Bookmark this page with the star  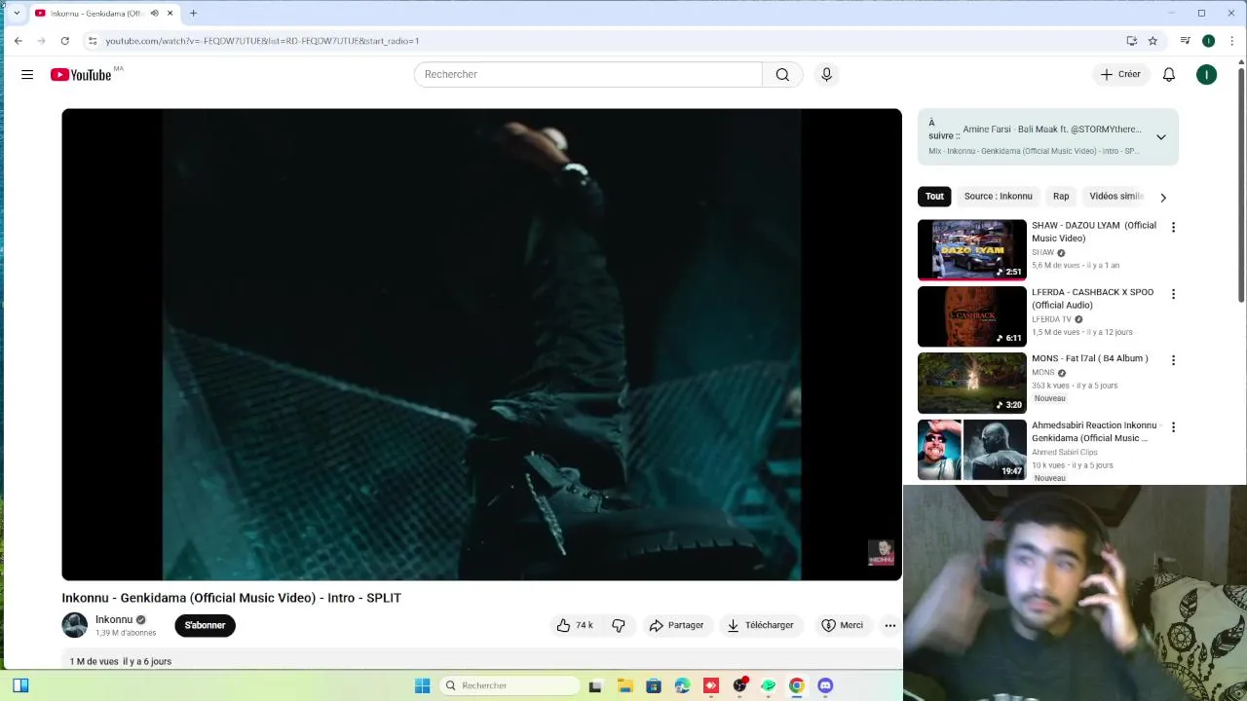[x=1153, y=41]
